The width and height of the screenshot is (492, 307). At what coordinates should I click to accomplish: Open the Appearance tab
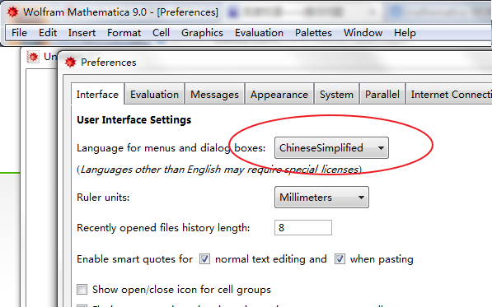tap(279, 95)
